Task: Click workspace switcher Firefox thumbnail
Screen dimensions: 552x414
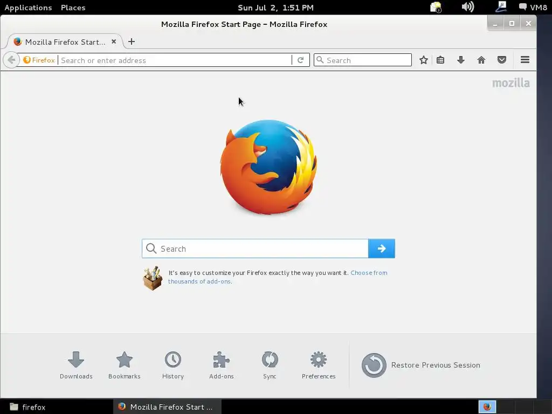Action: point(487,406)
